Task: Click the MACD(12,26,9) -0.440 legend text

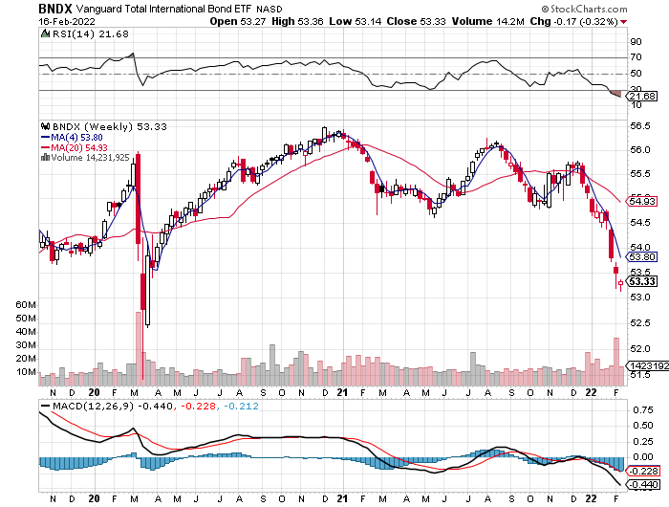Action: 113,406
